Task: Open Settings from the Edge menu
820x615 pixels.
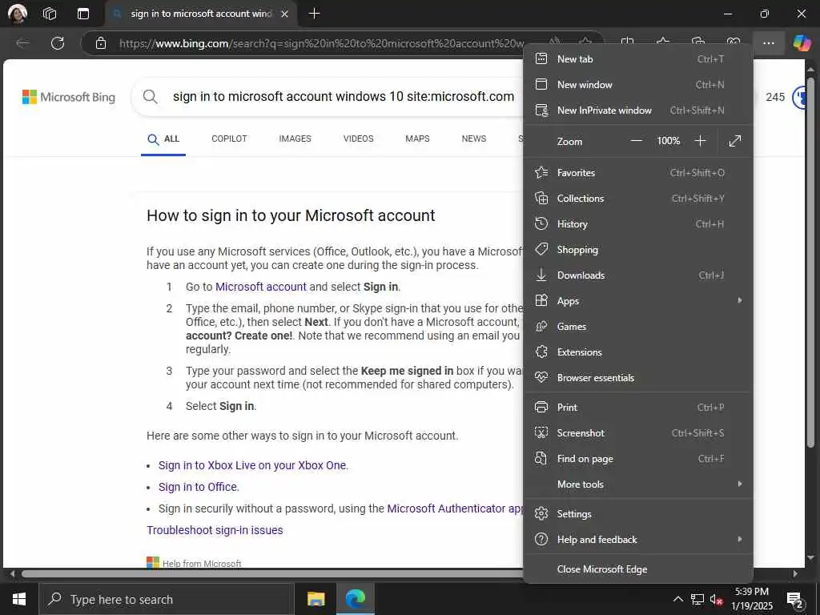Action: pyautogui.click(x=638, y=514)
